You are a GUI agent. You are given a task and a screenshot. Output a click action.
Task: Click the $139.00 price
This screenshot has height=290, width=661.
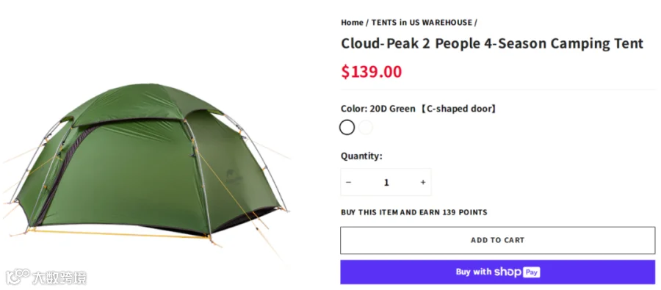(372, 72)
